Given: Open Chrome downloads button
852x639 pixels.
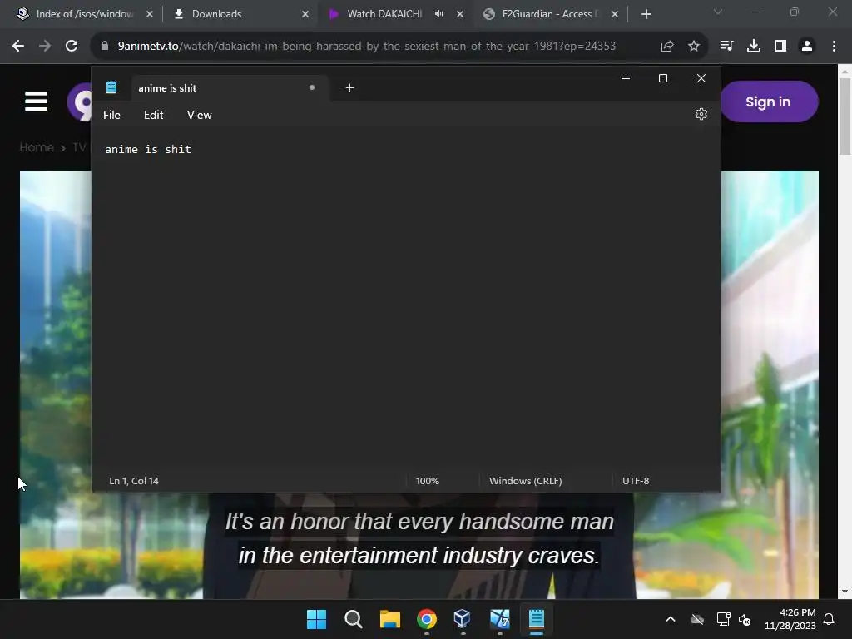Looking at the screenshot, I should (754, 47).
